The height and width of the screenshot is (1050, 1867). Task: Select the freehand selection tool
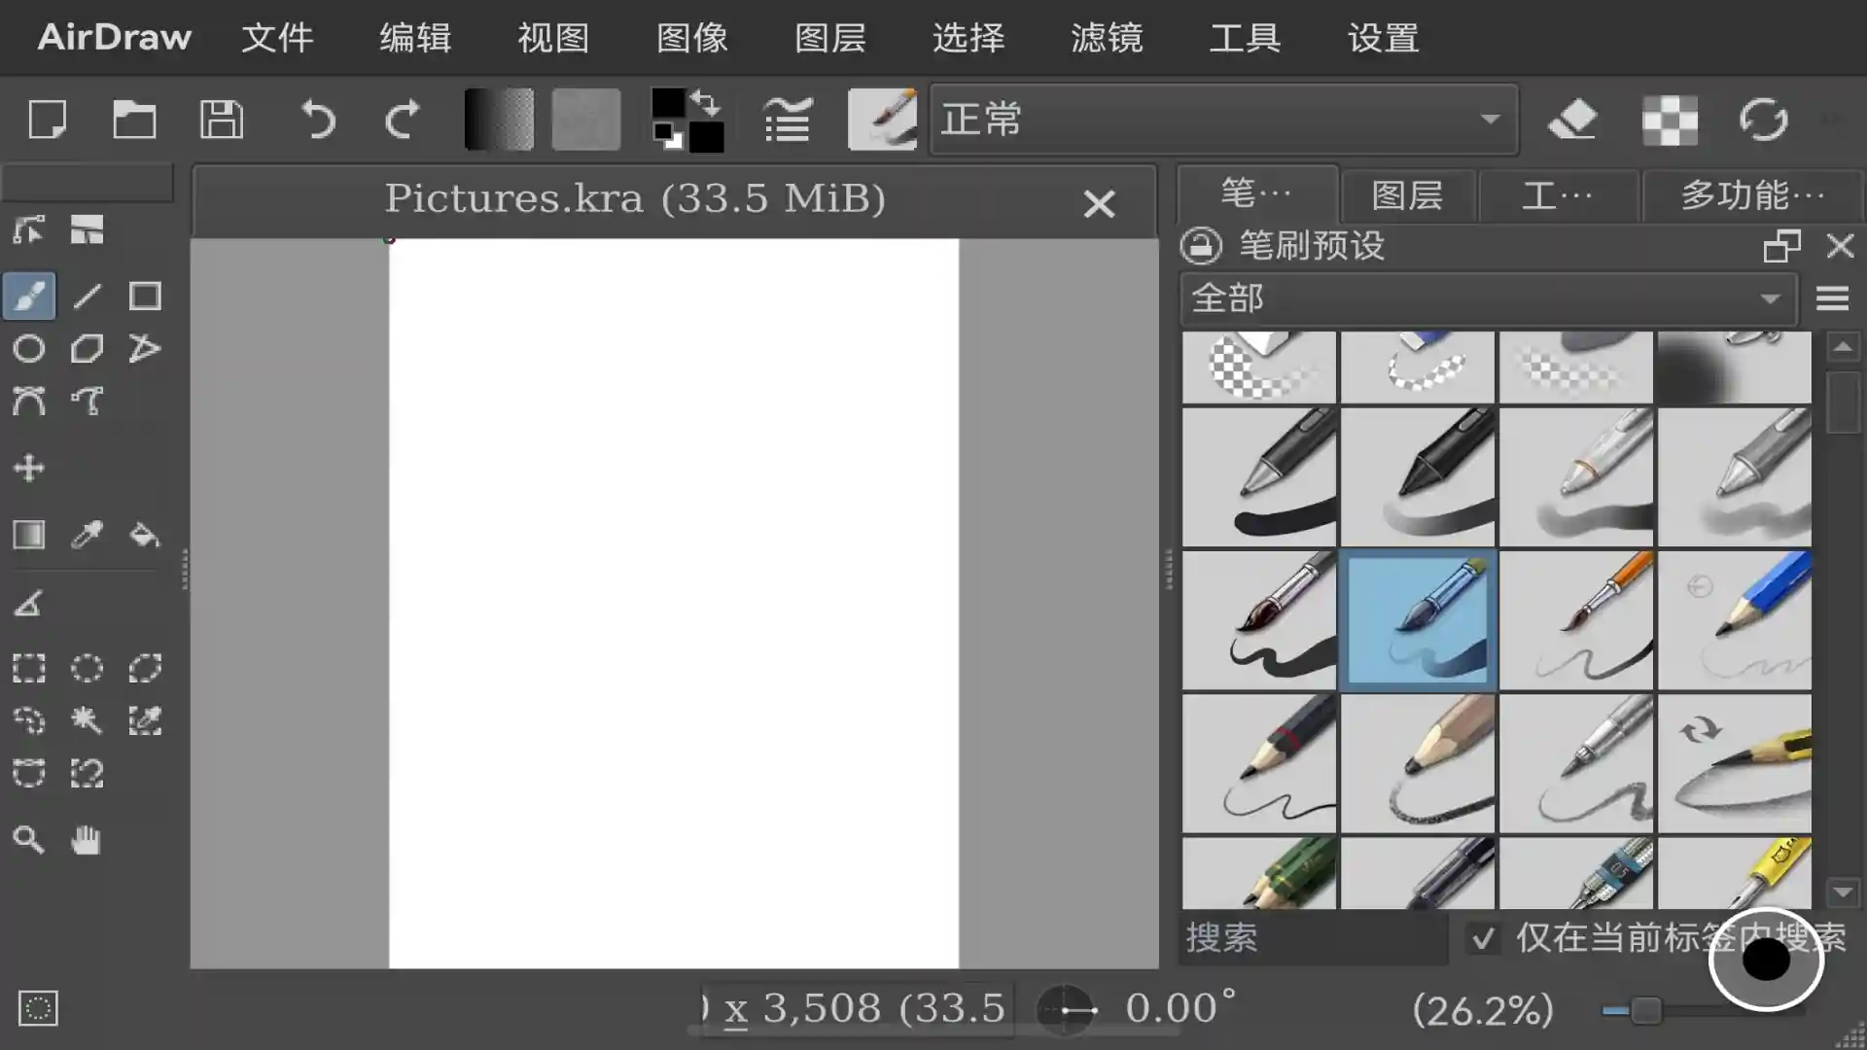pyautogui.click(x=29, y=720)
